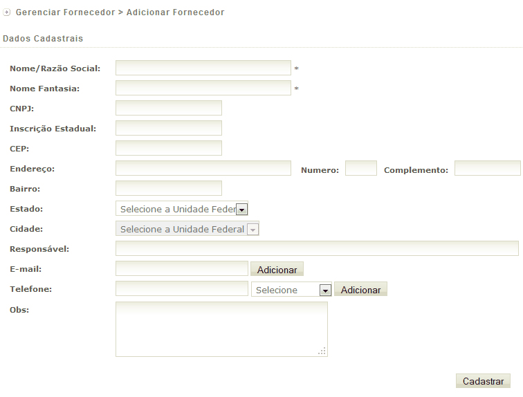Focus the Responsável input field
Screen dimensions: 523x397
click(317, 248)
